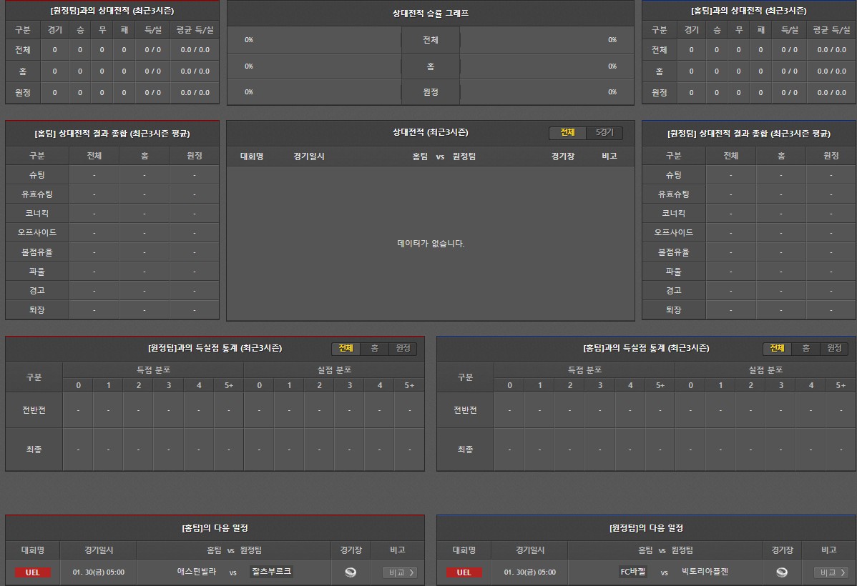The height and width of the screenshot is (586, 857).
Task: Open 비교 for FC바젤 vs 빅토리아플젠
Action: point(831,572)
